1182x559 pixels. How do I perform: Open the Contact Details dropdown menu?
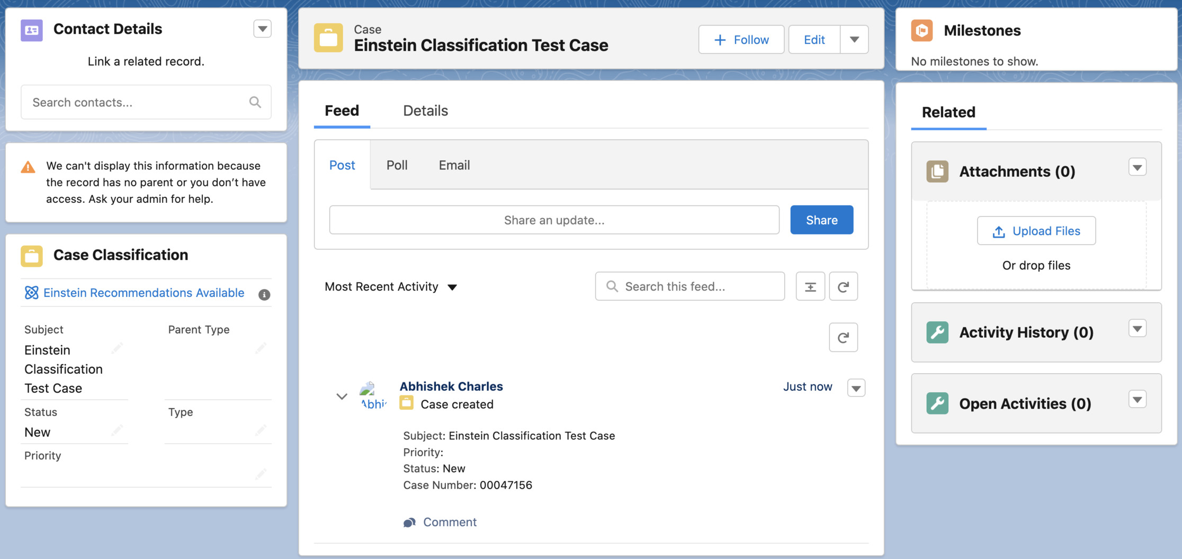(x=262, y=29)
